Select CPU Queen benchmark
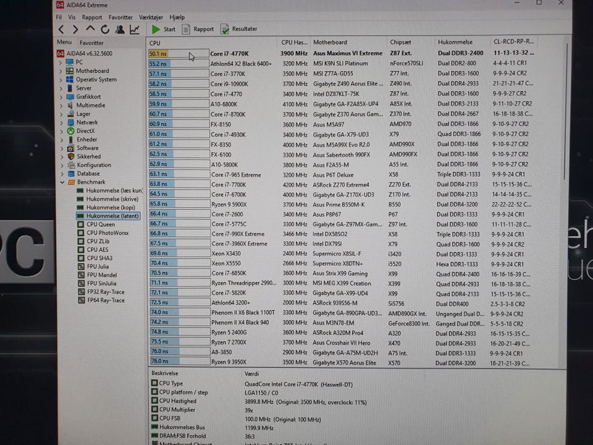The image size is (593, 445). 96,224
